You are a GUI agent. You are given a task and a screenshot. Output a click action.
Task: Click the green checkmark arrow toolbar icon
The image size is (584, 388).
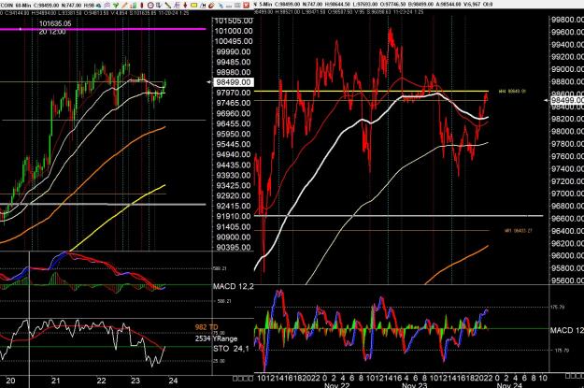(116, 6)
